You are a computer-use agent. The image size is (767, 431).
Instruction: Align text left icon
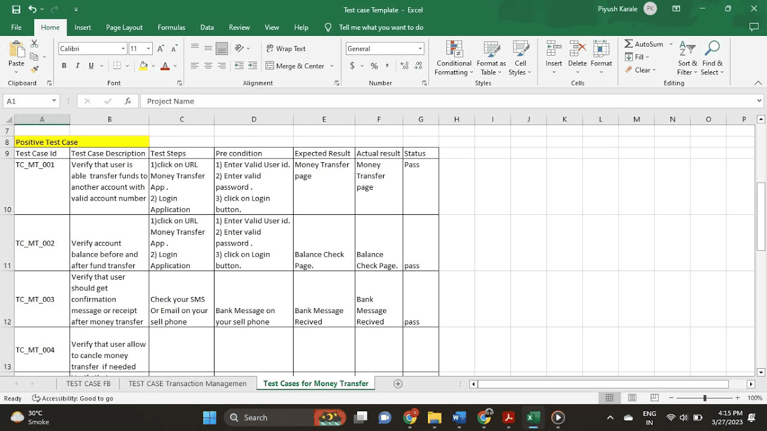[195, 66]
